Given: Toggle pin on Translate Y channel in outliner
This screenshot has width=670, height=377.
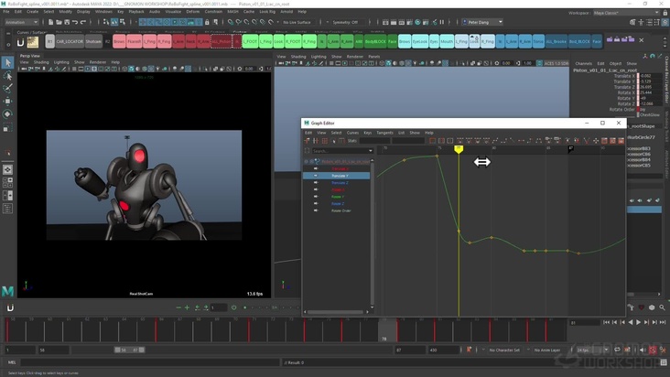Looking at the screenshot, I should (x=316, y=176).
